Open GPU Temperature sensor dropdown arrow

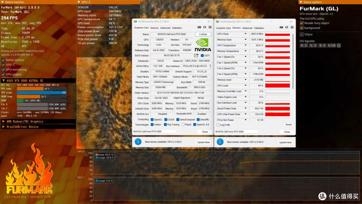pos(245,45)
